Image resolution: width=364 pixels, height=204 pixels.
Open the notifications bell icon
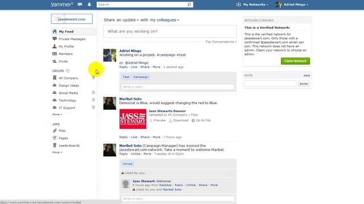pyautogui.click(x=89, y=5)
